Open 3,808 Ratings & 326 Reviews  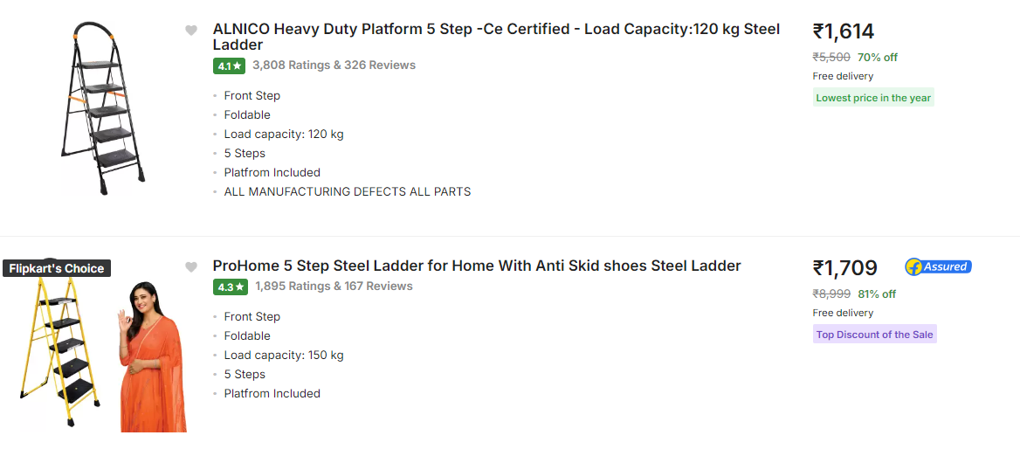pyautogui.click(x=334, y=65)
